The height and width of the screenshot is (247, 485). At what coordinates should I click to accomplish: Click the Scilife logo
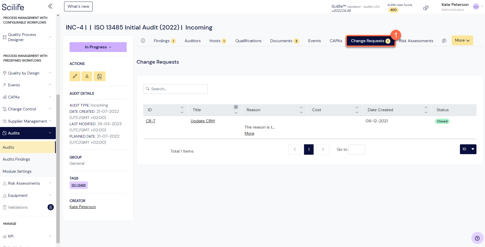[x=13, y=7]
